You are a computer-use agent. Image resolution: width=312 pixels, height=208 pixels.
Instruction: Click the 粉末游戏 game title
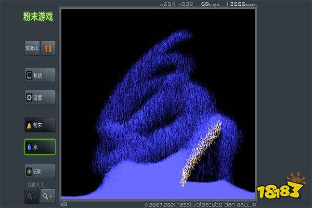click(39, 17)
